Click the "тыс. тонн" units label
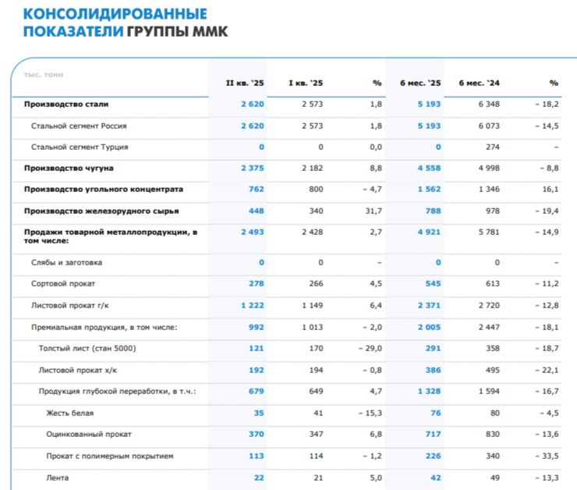 43,75
